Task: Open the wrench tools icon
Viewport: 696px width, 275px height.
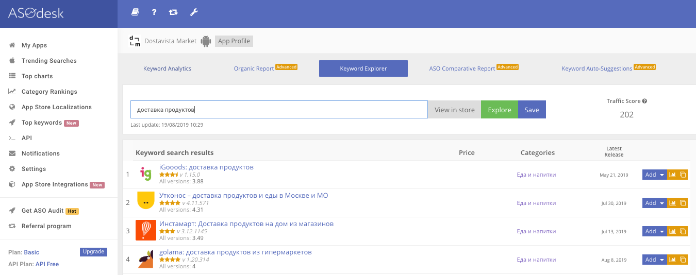Action: [194, 12]
